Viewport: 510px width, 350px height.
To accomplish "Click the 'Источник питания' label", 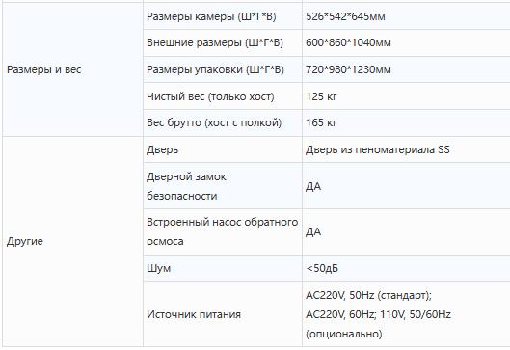I will pyautogui.click(x=194, y=314).
